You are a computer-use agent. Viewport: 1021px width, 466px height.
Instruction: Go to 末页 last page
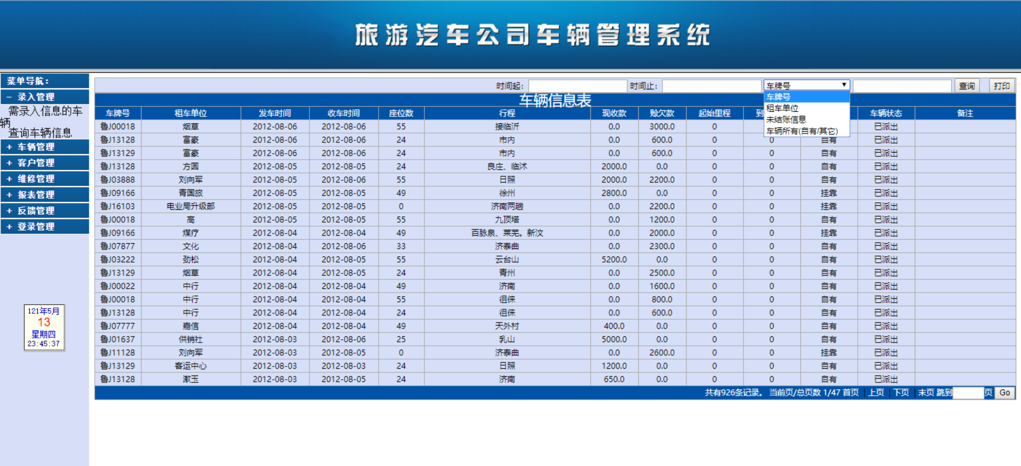coord(926,393)
